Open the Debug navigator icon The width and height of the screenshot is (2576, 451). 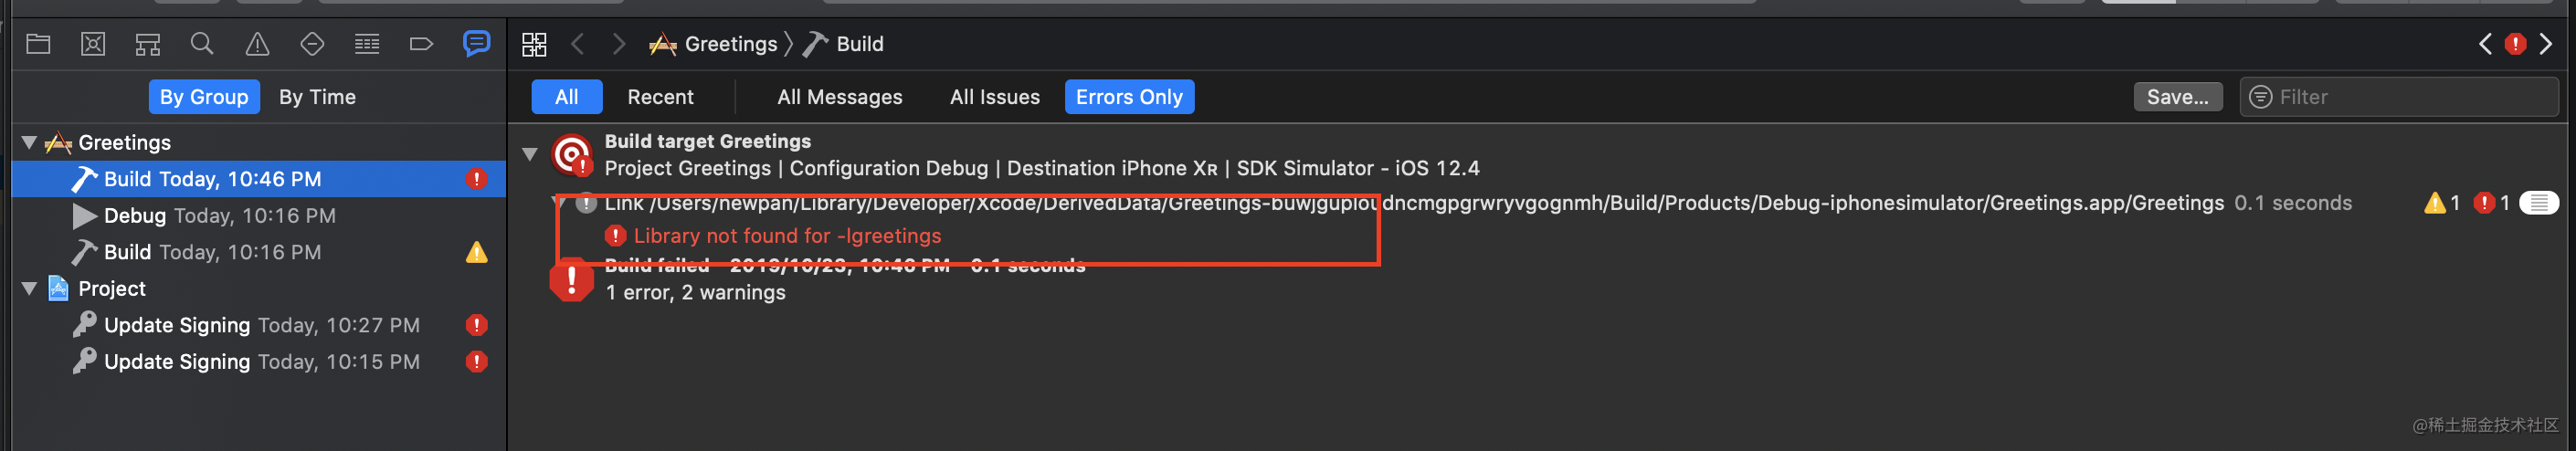click(367, 44)
